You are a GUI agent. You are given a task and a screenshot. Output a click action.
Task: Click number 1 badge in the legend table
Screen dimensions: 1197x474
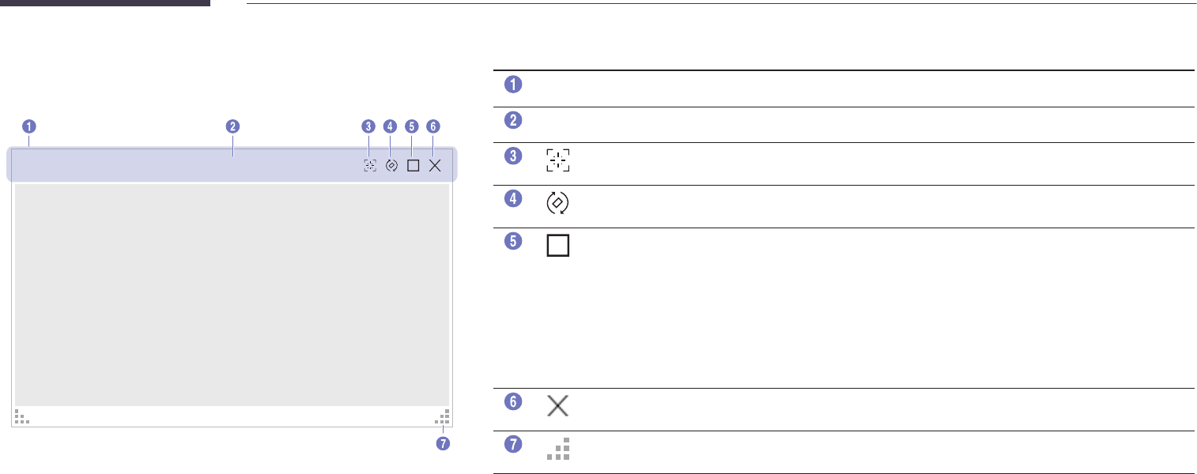513,84
